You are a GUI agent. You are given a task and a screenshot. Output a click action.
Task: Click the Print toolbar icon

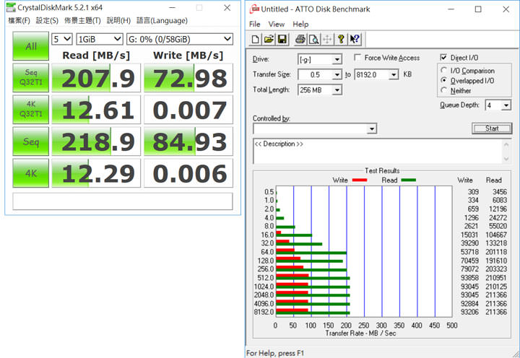(x=300, y=39)
